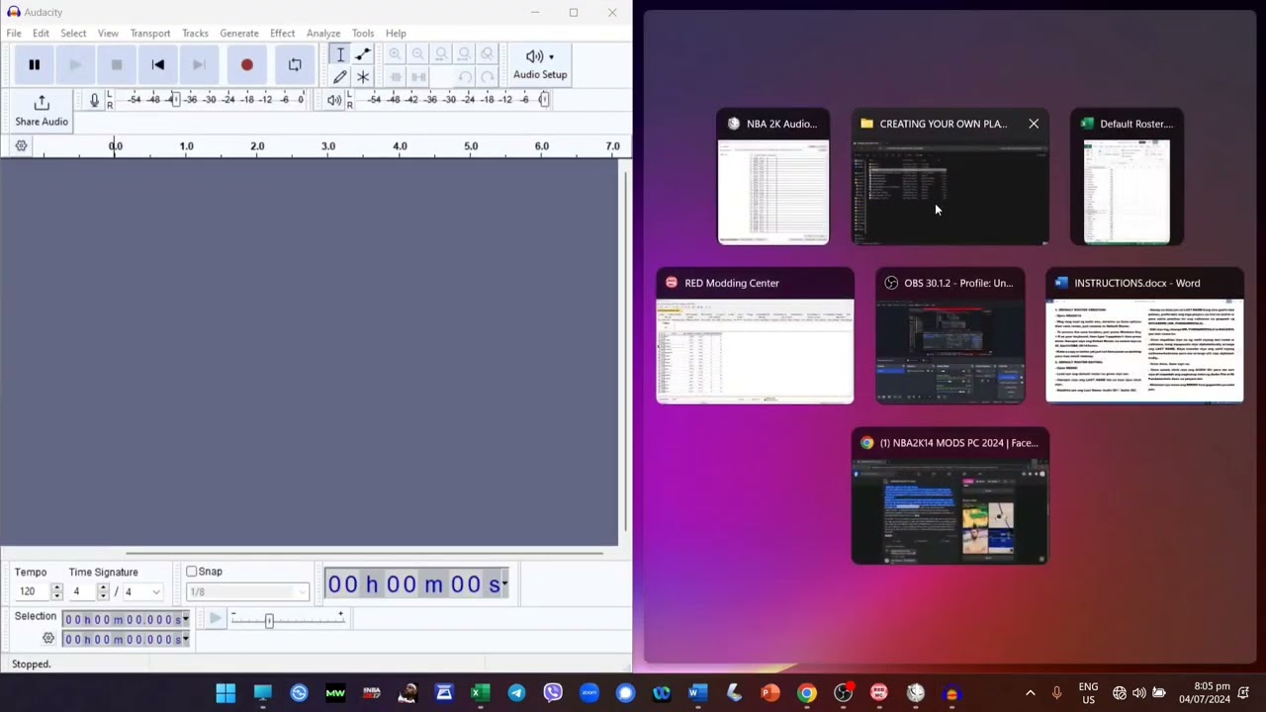Open the Transport menu
The height and width of the screenshot is (712, 1266).
point(150,34)
